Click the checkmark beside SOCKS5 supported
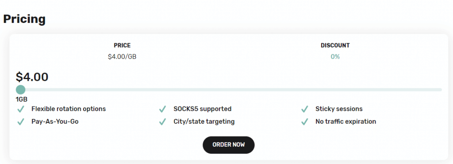 (162, 109)
